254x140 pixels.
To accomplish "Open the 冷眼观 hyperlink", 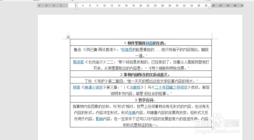I will tap(135, 87).
